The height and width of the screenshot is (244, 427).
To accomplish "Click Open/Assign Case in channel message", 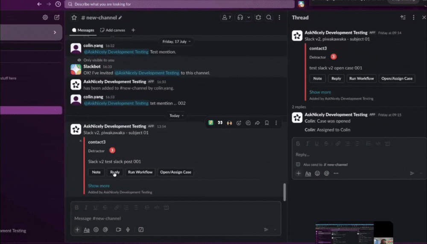I will pyautogui.click(x=175, y=172).
